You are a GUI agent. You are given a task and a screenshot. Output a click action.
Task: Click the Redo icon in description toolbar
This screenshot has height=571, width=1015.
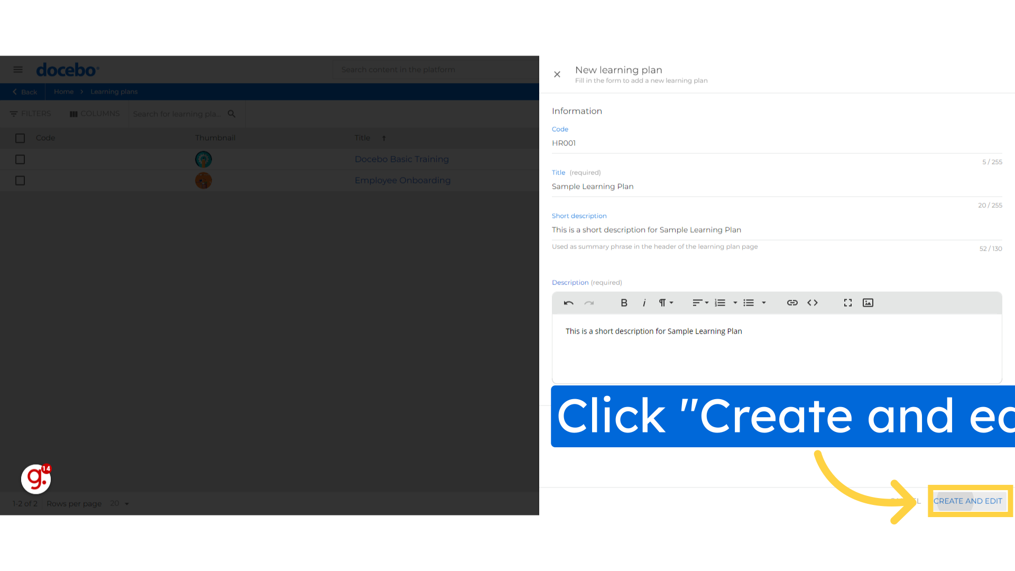[x=589, y=302]
